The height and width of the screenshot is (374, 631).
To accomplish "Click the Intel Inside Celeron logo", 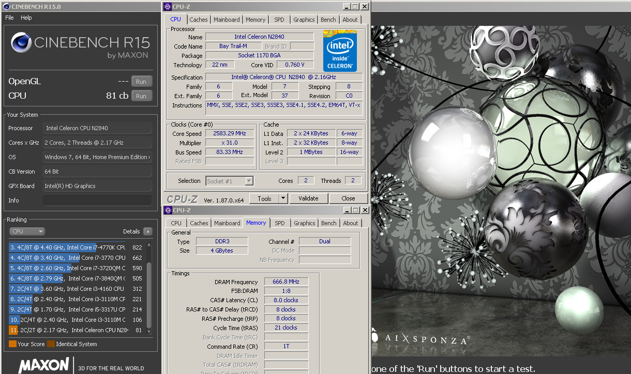I will pos(340,51).
